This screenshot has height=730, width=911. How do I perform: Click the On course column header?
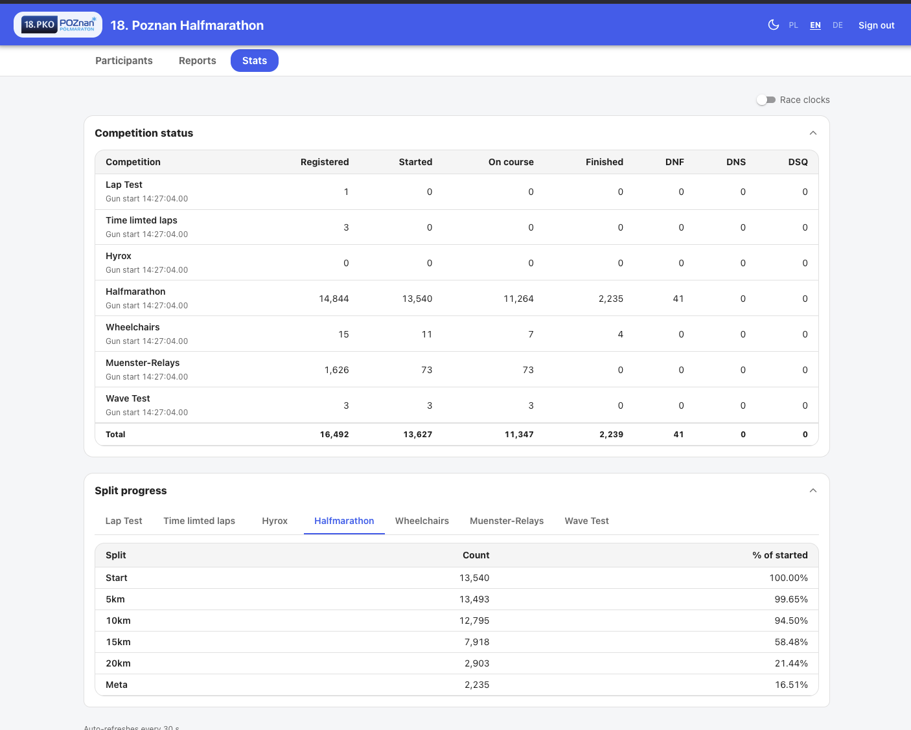pos(511,162)
